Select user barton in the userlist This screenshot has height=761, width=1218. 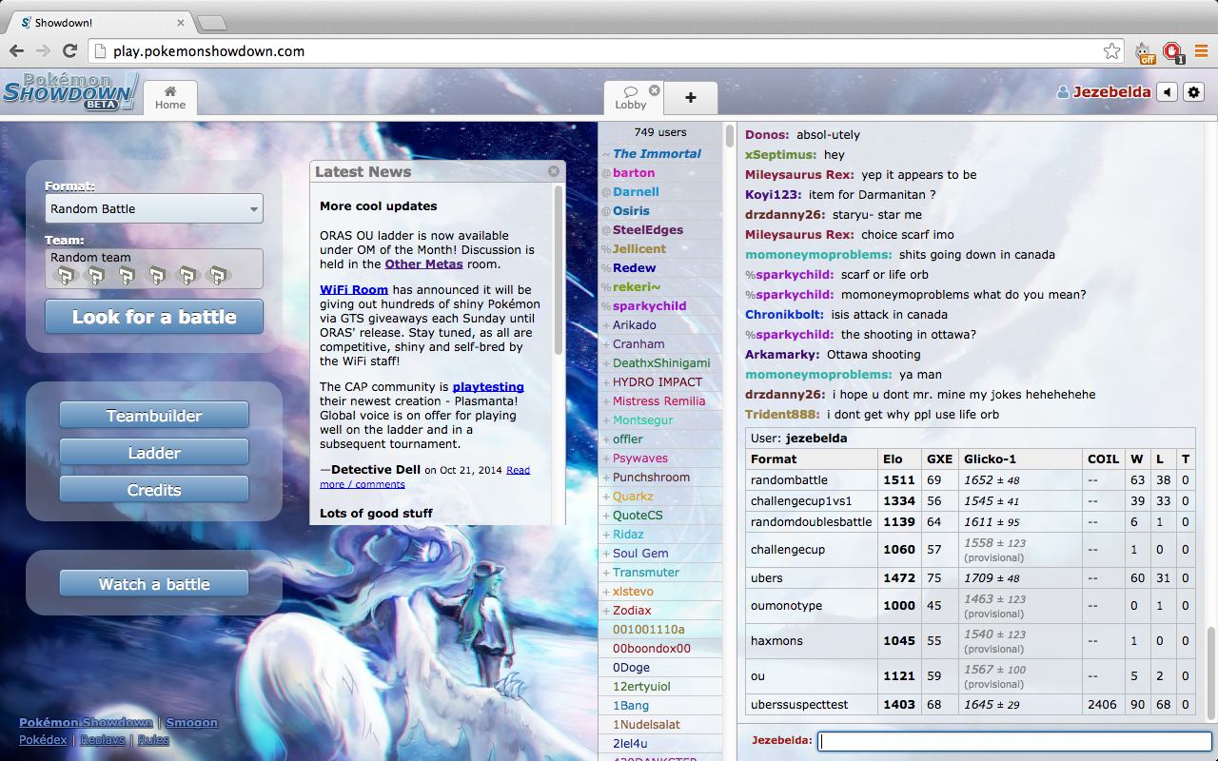pyautogui.click(x=660, y=172)
